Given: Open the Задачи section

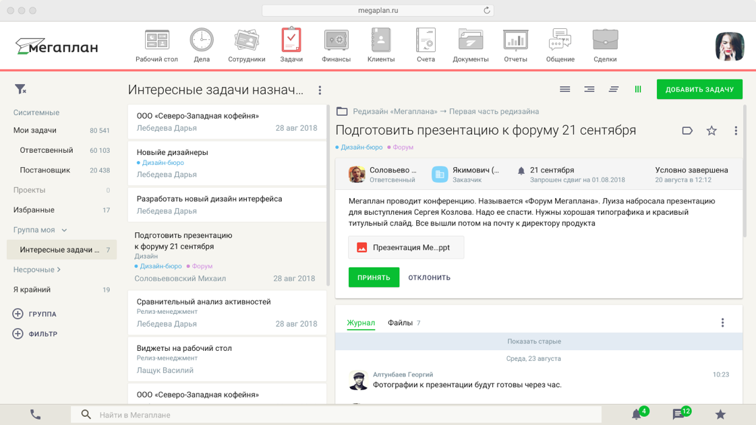Looking at the screenshot, I should click(x=291, y=46).
